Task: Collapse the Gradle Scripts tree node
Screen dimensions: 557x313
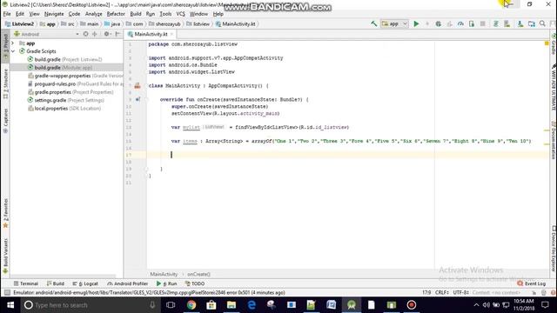Action: (13, 51)
